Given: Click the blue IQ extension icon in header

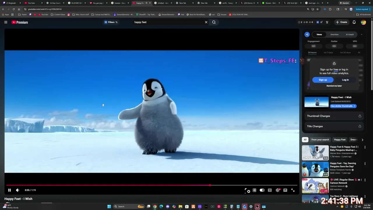Looking at the screenshot, I should point(318,22).
